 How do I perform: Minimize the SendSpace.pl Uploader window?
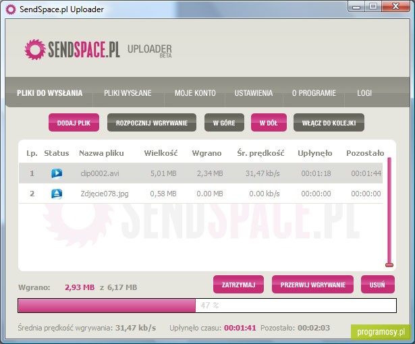coord(356,6)
